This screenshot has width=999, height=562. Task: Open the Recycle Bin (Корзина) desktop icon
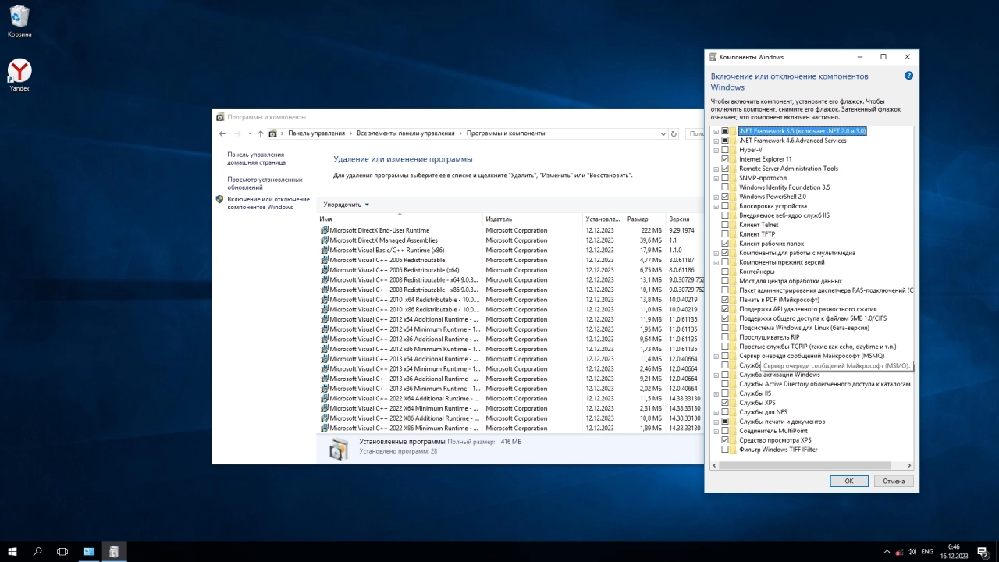pyautogui.click(x=20, y=22)
